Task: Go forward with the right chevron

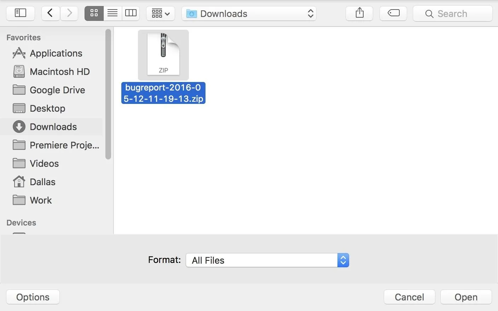Action: (x=69, y=13)
